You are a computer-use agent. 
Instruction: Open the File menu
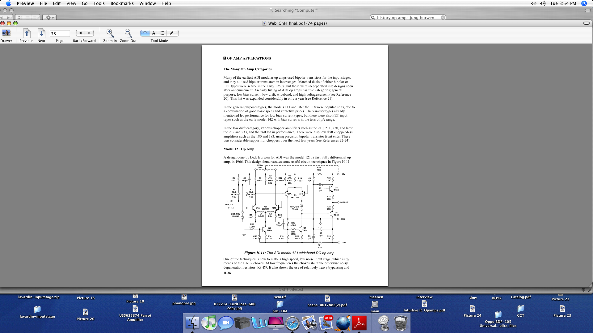tap(43, 3)
